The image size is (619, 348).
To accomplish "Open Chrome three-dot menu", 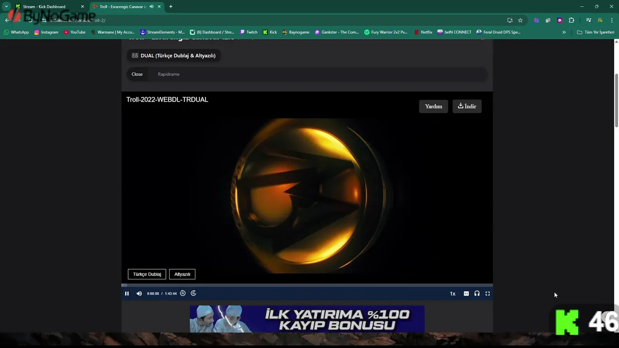I will (611, 20).
